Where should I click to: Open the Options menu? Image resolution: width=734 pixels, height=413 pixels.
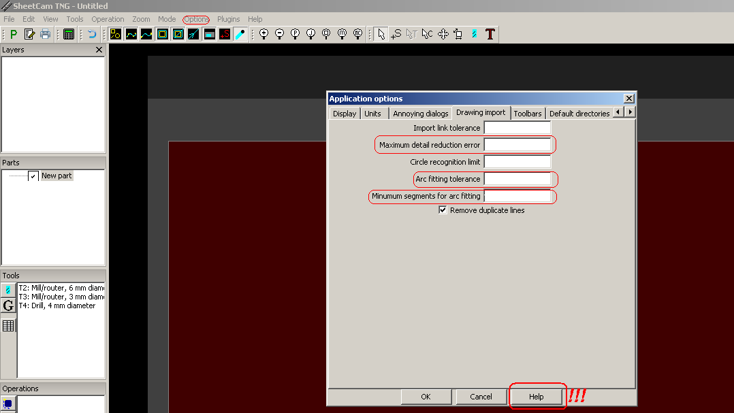pyautogui.click(x=196, y=19)
